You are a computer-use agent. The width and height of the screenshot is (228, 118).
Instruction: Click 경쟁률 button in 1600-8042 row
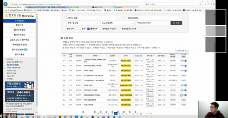point(183,100)
